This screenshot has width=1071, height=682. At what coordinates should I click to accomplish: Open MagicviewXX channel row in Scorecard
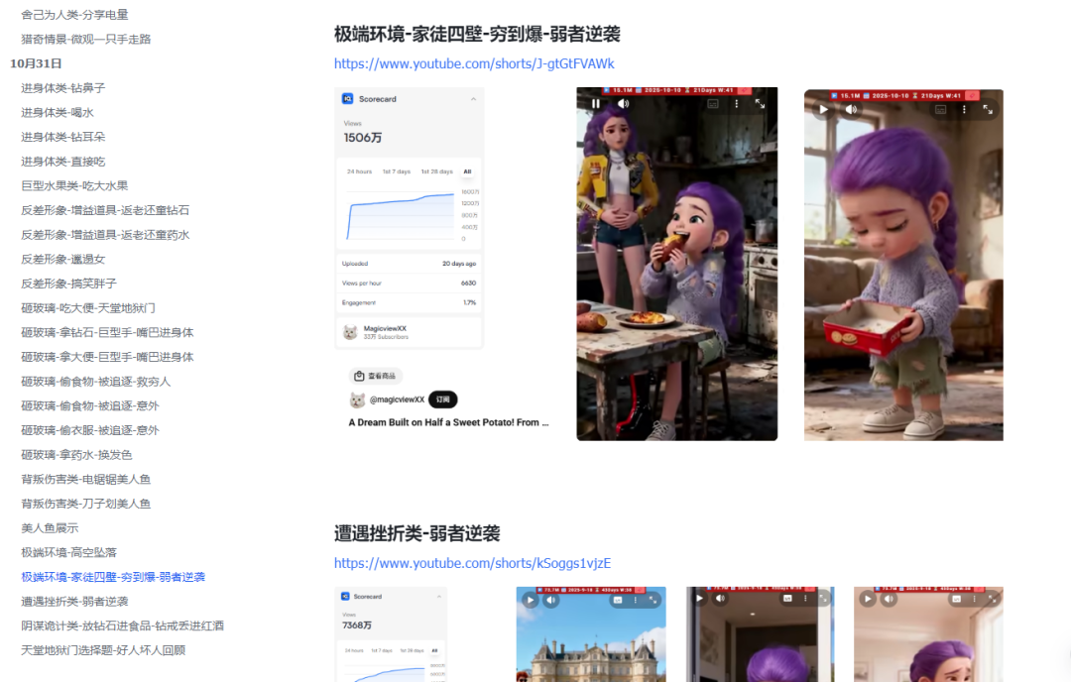(x=409, y=332)
